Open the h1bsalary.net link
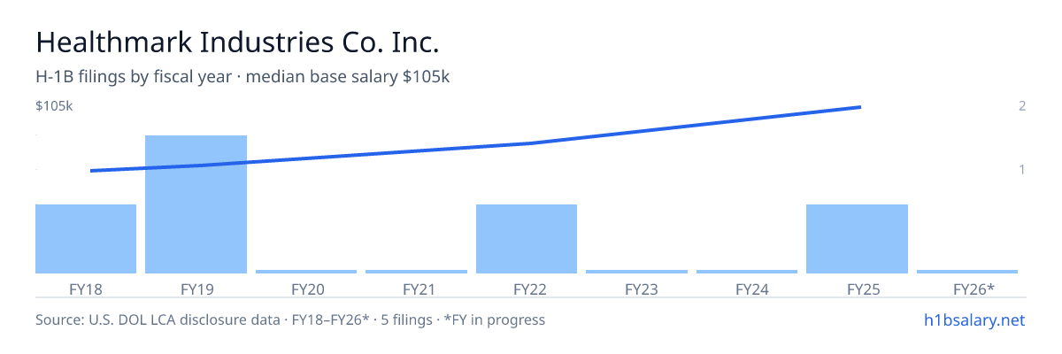 973,319
